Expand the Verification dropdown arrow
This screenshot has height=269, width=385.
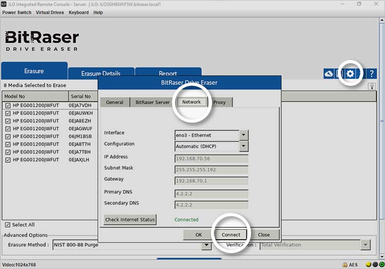pyautogui.click(x=365, y=245)
